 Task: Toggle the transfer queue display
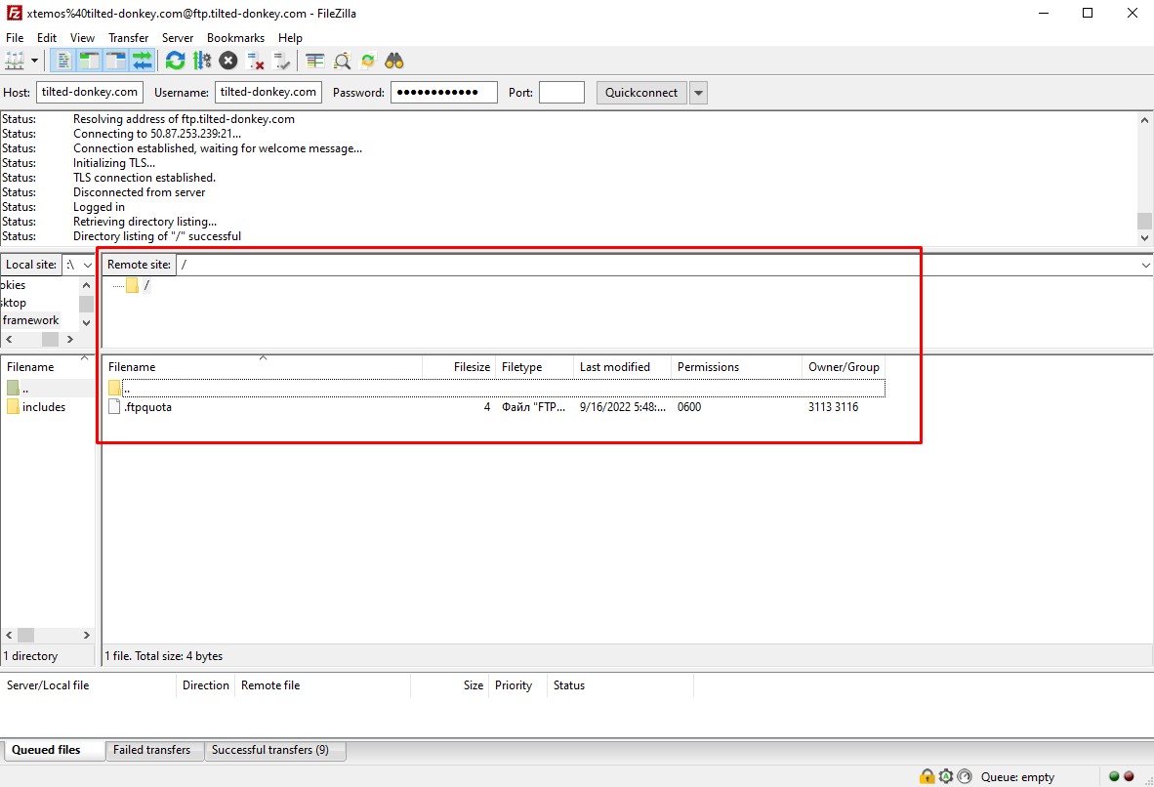point(142,61)
